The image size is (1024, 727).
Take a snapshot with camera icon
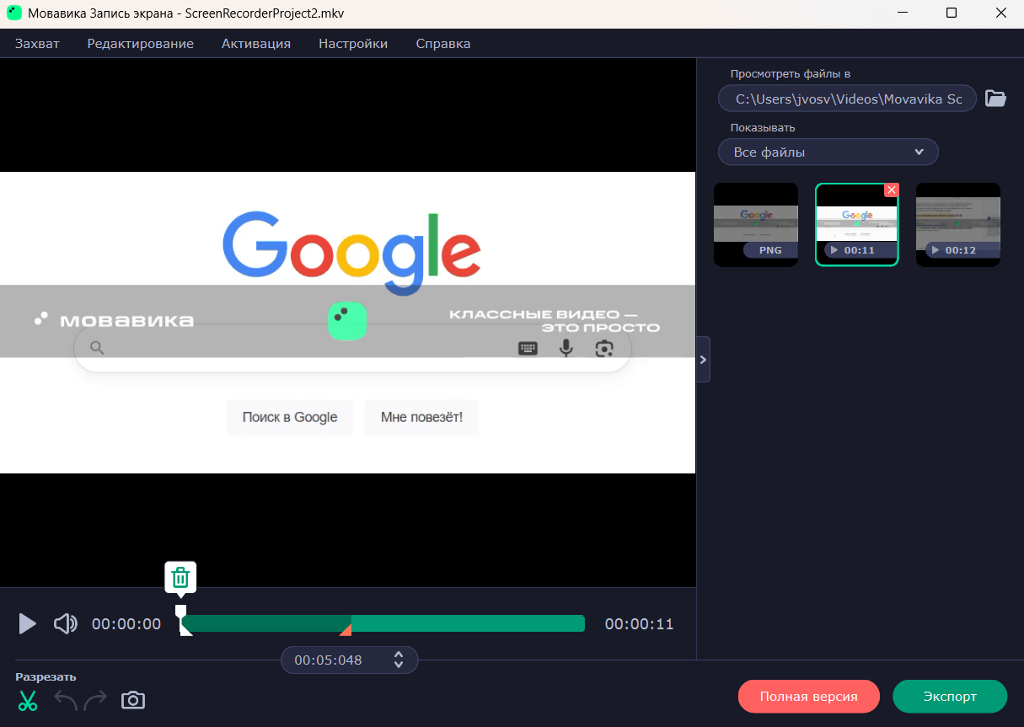point(133,700)
